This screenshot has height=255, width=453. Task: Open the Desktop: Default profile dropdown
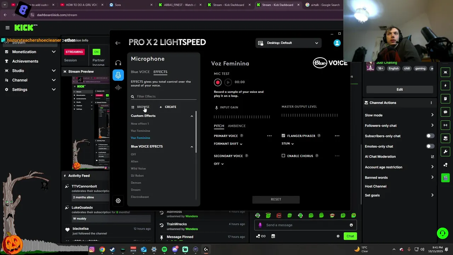pos(288,43)
